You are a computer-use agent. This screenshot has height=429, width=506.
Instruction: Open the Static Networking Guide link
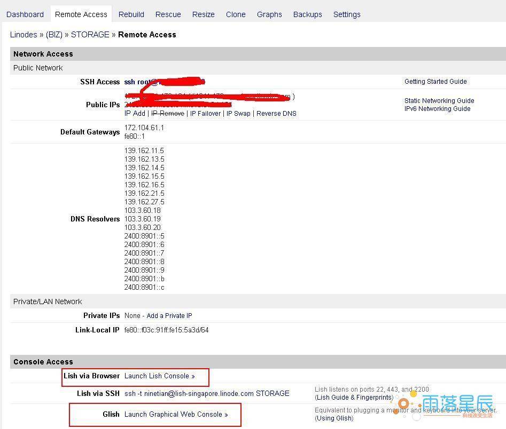(439, 100)
